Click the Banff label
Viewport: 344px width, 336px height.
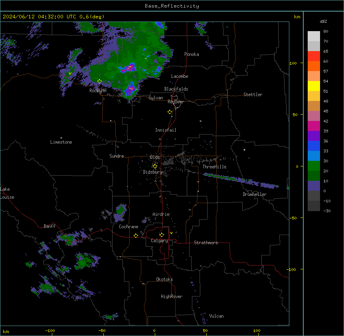pyautogui.click(x=49, y=226)
